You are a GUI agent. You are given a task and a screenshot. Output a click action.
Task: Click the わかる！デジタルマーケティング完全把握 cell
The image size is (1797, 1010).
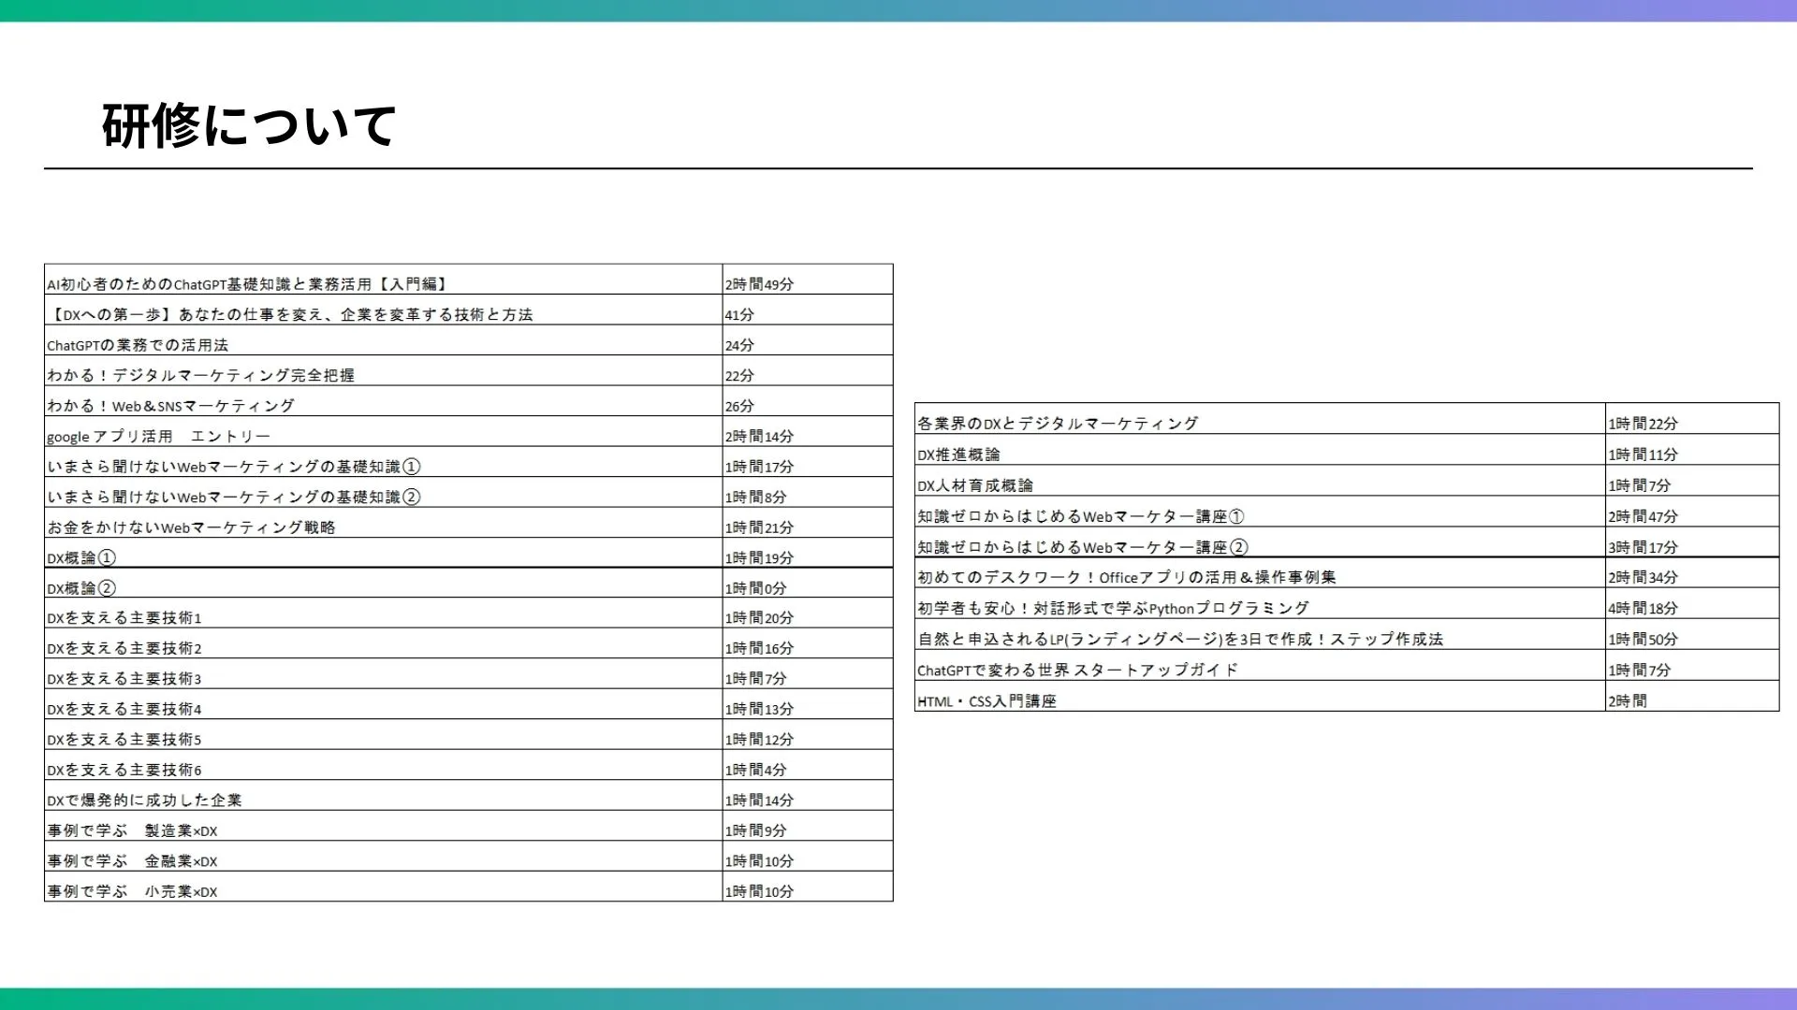(201, 376)
